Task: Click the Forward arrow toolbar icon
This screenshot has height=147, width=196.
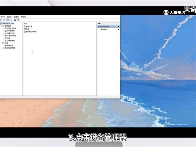Action: coord(4,20)
